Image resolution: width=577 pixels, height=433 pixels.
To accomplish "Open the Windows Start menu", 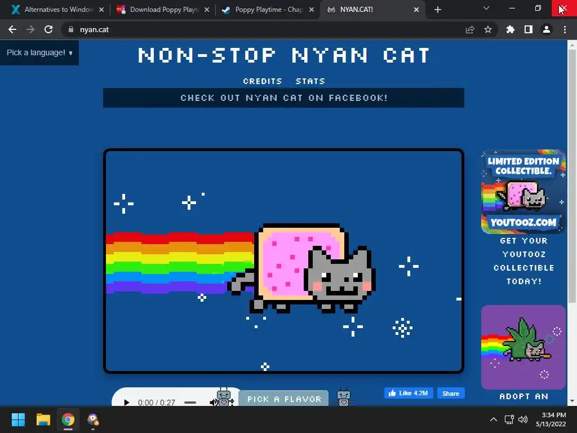I will (18, 419).
